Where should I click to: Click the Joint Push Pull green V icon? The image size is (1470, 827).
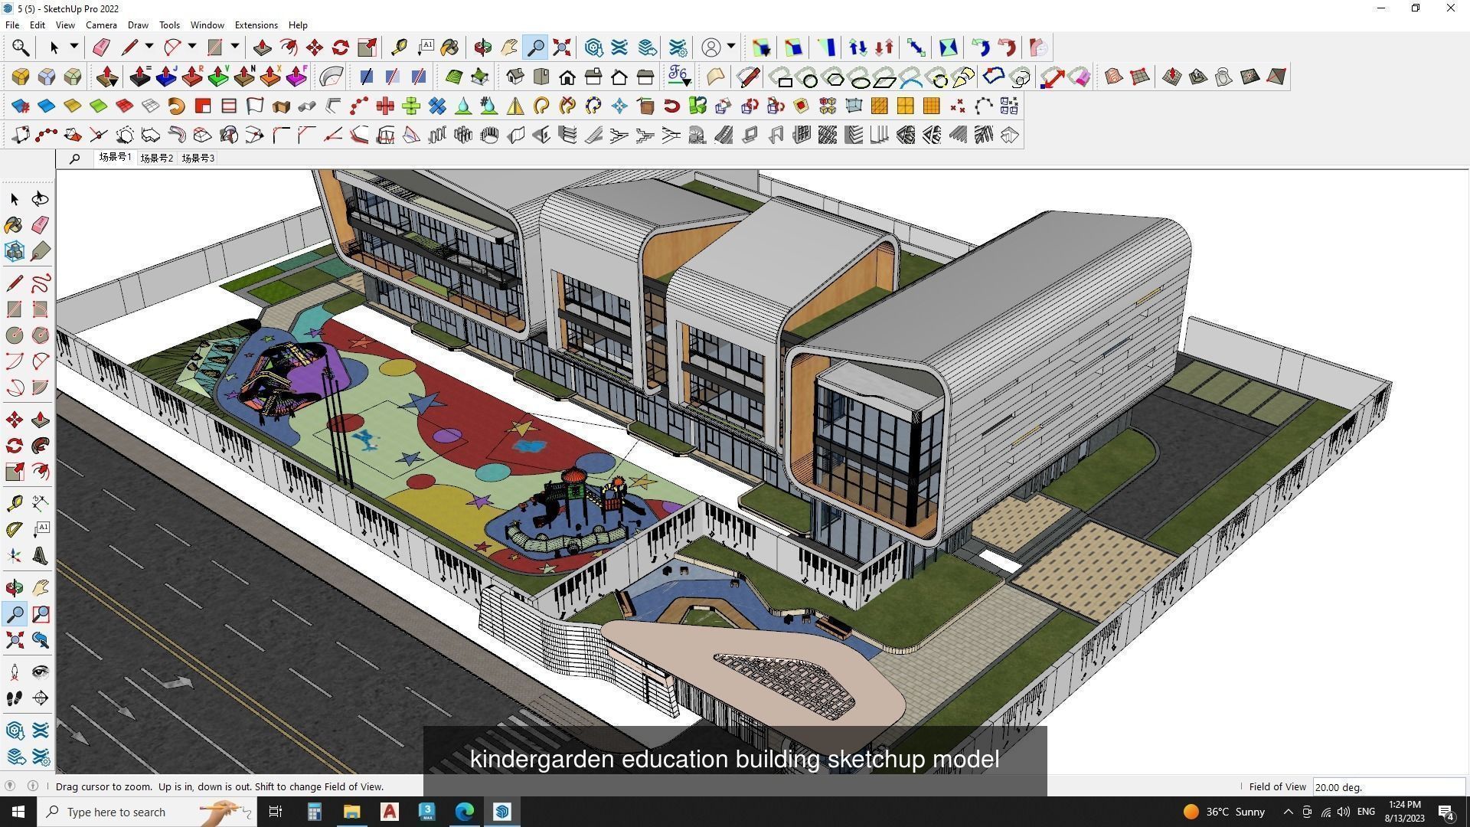coord(218,77)
